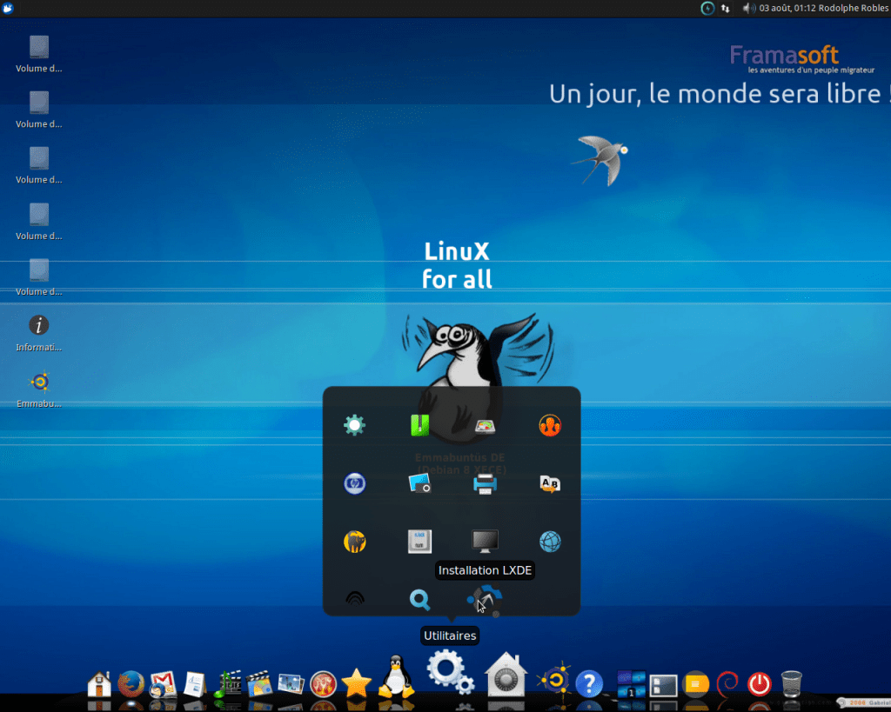Open the volume control in top panel

(747, 8)
